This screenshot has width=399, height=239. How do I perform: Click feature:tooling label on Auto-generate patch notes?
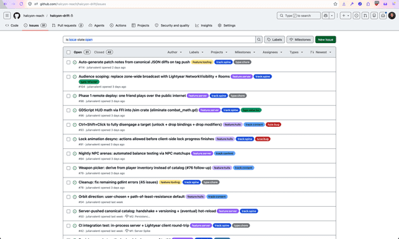(202, 62)
